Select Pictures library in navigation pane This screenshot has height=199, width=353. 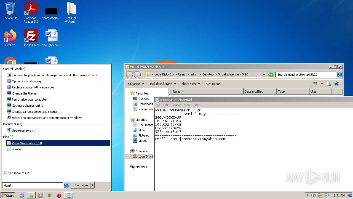141,135
